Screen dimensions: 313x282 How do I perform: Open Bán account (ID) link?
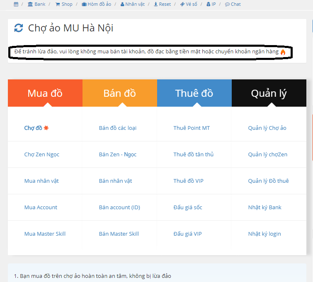(x=119, y=207)
